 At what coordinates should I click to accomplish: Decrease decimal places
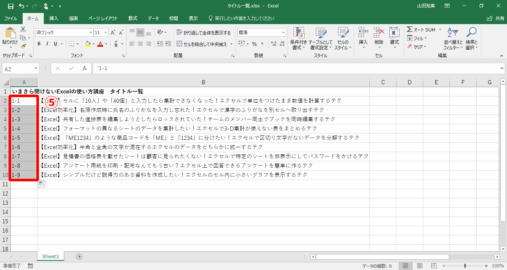click(282, 44)
